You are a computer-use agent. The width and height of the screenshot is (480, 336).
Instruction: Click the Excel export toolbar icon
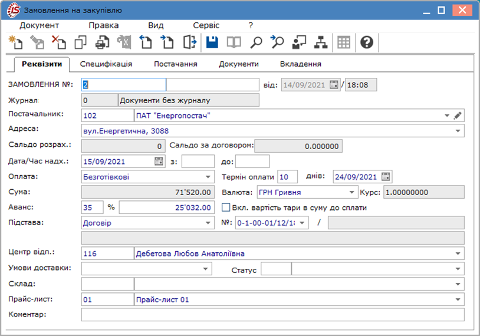(x=124, y=42)
